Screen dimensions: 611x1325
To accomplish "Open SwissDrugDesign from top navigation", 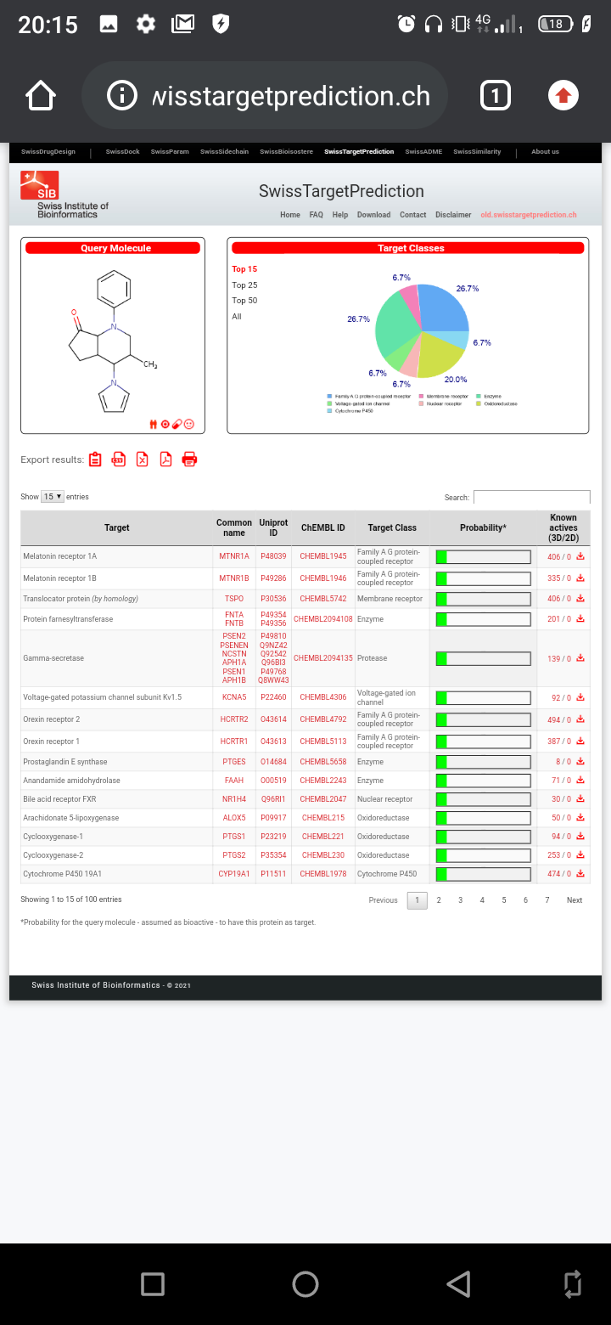I will [x=48, y=152].
